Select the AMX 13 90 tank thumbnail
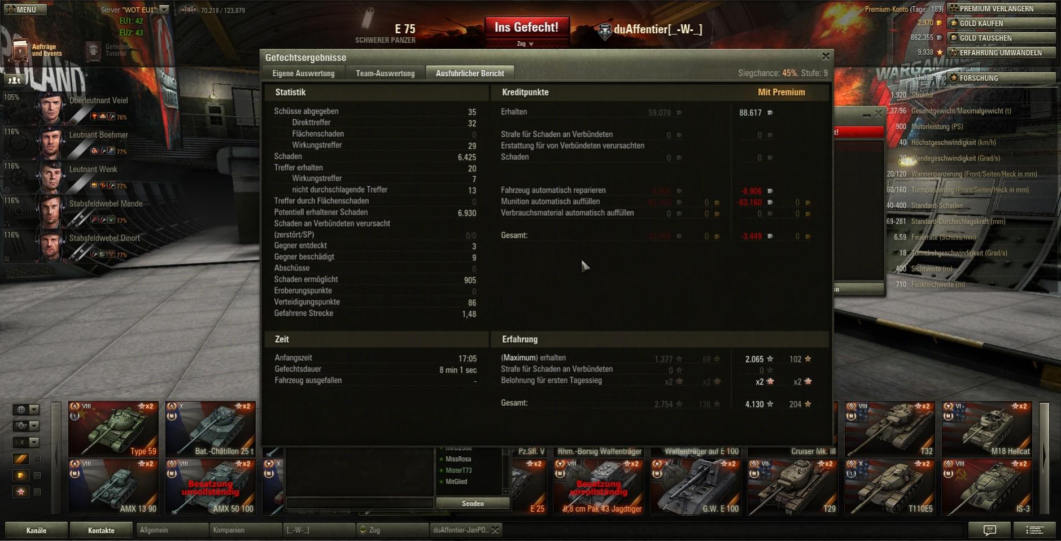Image resolution: width=1061 pixels, height=541 pixels. [113, 486]
